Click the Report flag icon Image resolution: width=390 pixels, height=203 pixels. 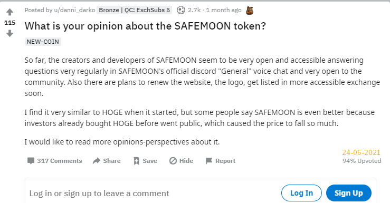[209, 161]
